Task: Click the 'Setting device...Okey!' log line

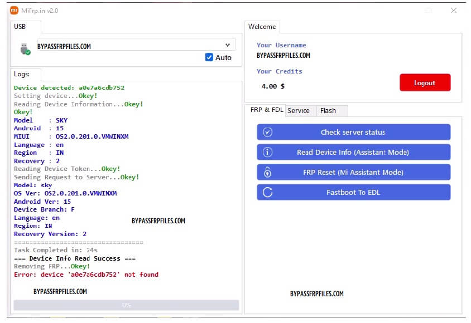Action: [x=56, y=96]
